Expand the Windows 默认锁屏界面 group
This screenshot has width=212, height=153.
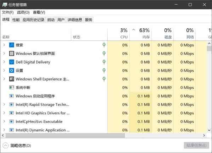click(x=4, y=53)
